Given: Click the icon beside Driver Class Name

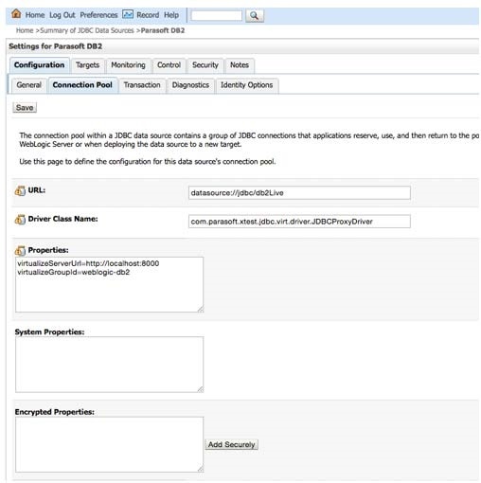Looking at the screenshot, I should pos(20,219).
